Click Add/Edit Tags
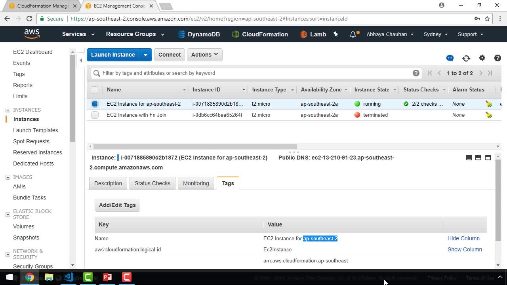The height and width of the screenshot is (285, 507). pyautogui.click(x=117, y=205)
